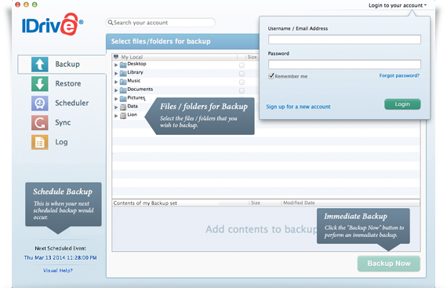Click the Modified Date column header
The height and width of the screenshot is (288, 447).
tap(299, 202)
